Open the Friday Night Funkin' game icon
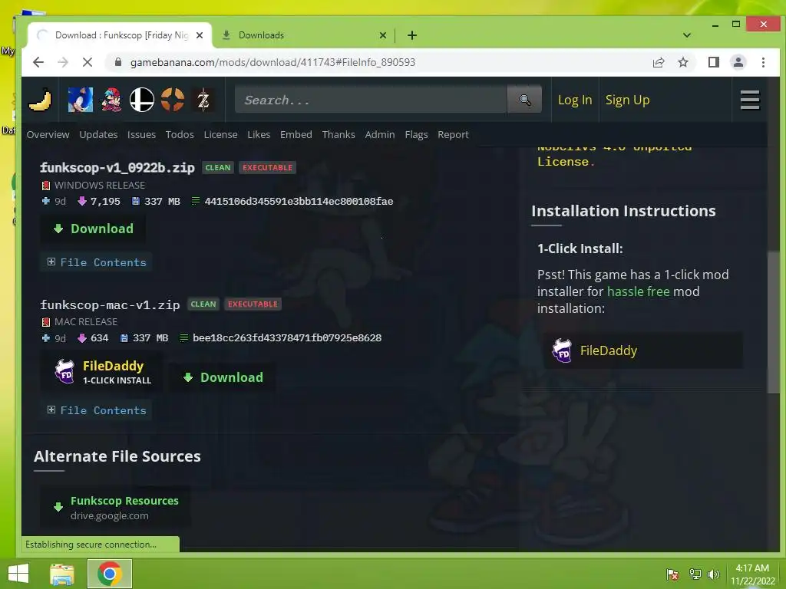Screen dimensions: 786x589 [111, 100]
